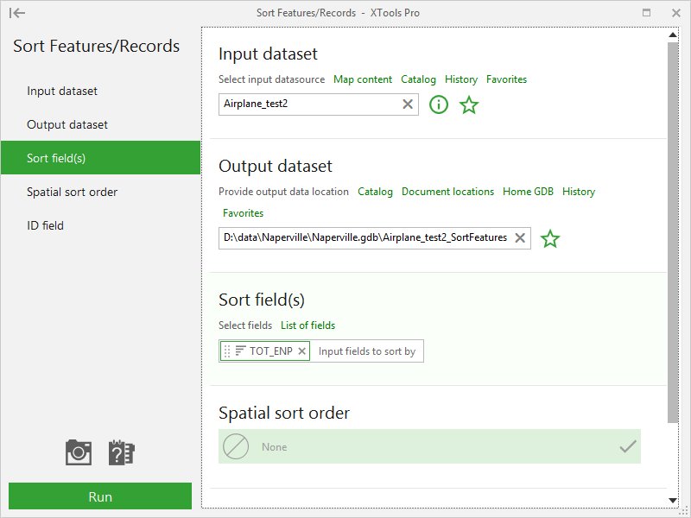Toggle sort order icon on TOT_ENP
This screenshot has width=691, height=518.
click(240, 351)
